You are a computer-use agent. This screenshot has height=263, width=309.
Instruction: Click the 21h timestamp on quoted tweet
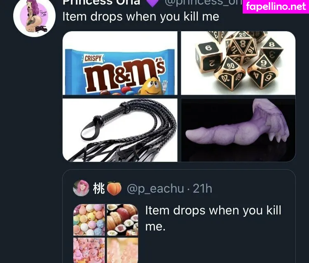202,189
